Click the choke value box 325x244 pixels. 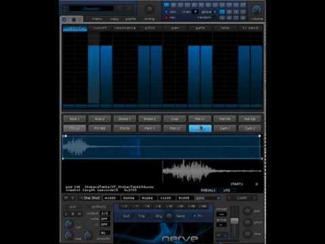coord(221,214)
